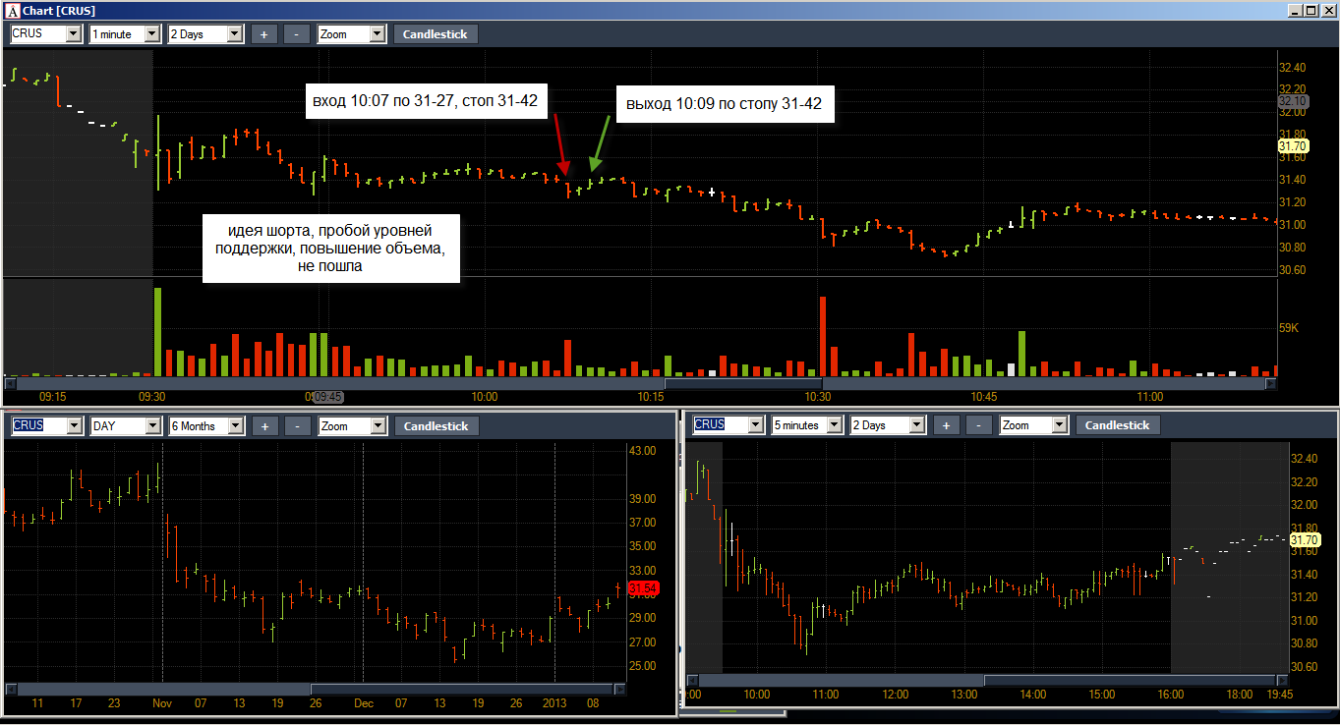The height and width of the screenshot is (725, 1340).
Task: Click the plus zoom button in top chart
Action: click(263, 33)
